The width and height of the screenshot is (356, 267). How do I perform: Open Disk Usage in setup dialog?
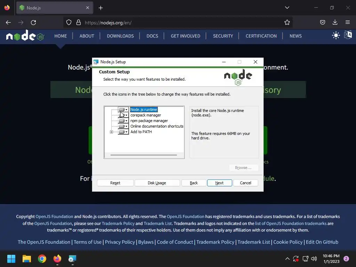pyautogui.click(x=157, y=183)
